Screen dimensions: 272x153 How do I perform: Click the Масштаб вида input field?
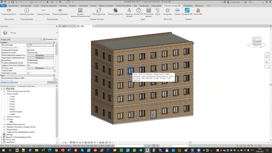40,45
